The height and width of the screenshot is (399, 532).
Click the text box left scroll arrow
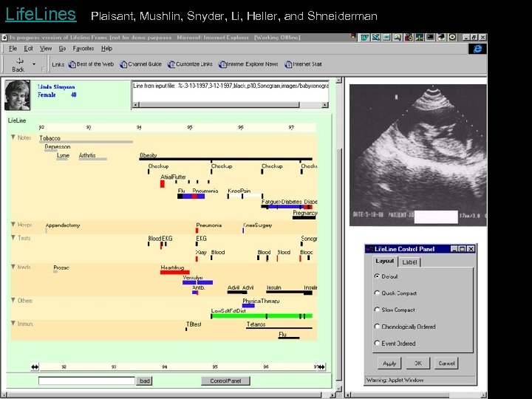[x=135, y=105]
